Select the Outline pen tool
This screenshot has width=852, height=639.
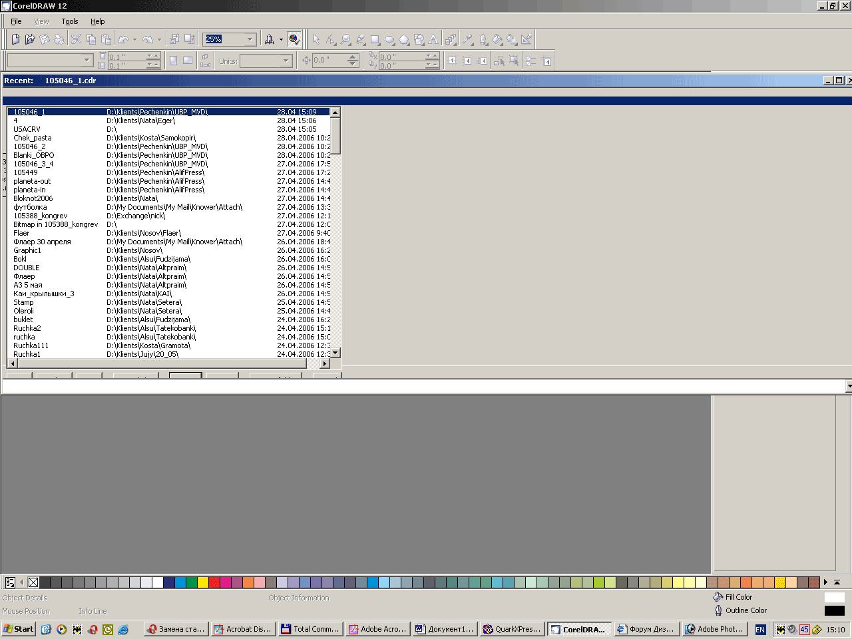tap(483, 39)
